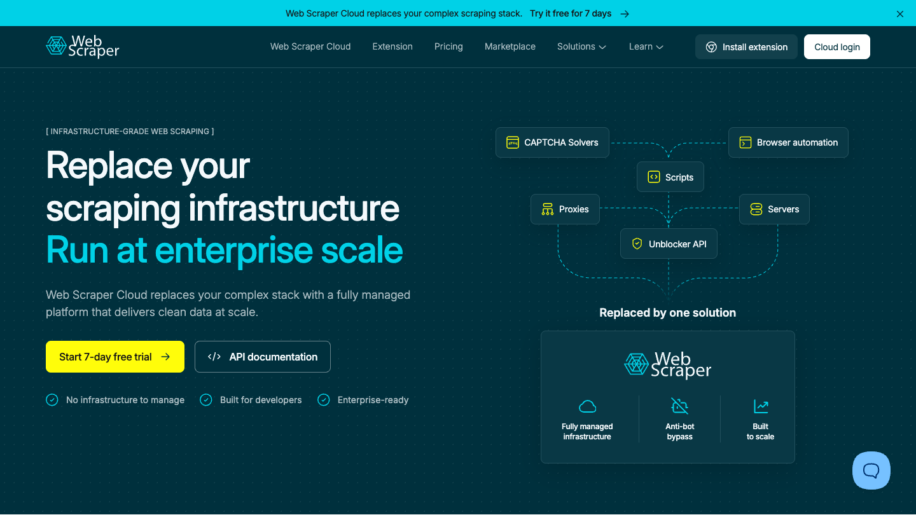Click the Built to scale text
916x515 pixels.
[x=761, y=432]
